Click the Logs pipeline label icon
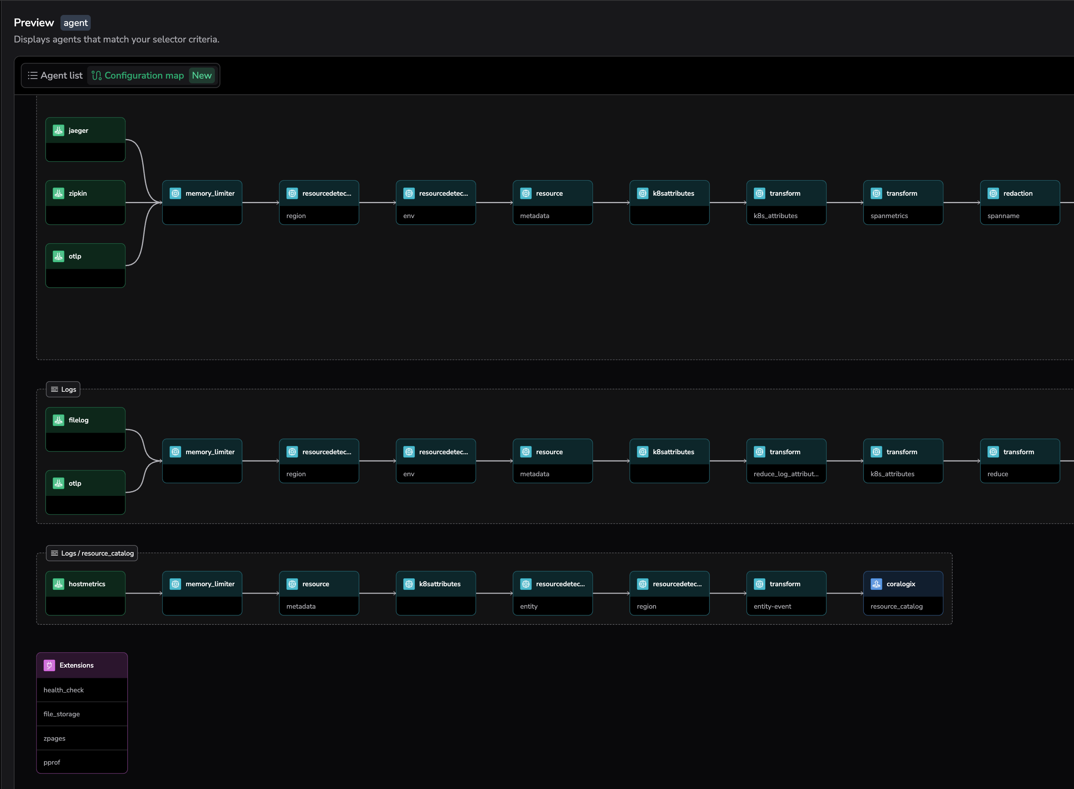 (55, 389)
